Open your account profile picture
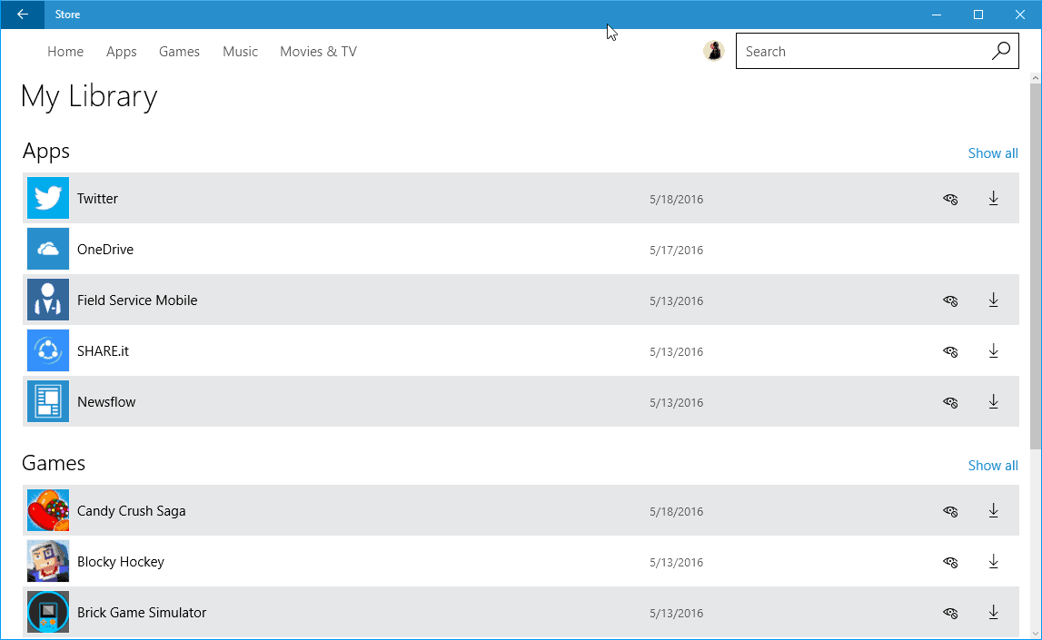 714,51
